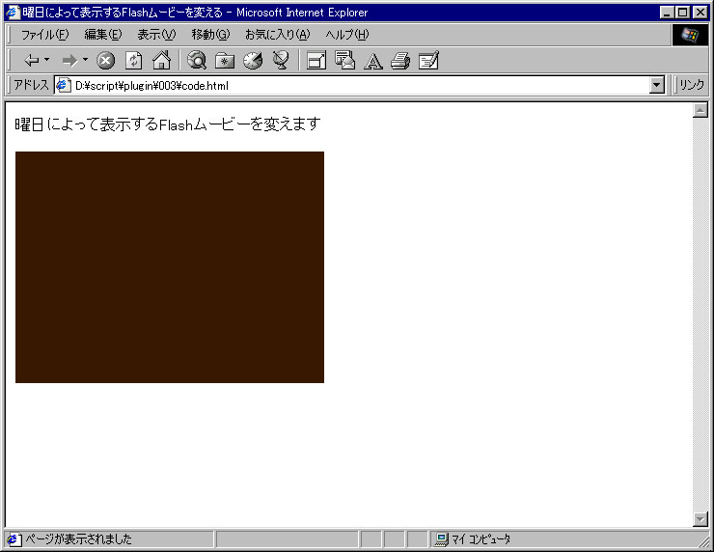Click the dark brown Flash movie area
The height and width of the screenshot is (552, 714).
click(x=170, y=267)
